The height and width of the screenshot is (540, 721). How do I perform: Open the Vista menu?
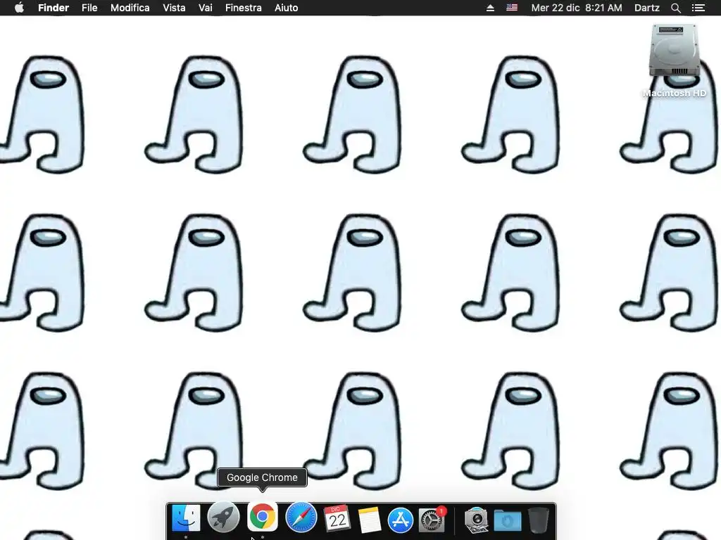point(175,8)
